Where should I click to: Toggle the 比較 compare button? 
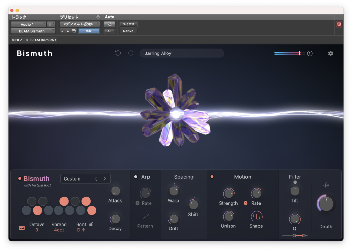89,31
